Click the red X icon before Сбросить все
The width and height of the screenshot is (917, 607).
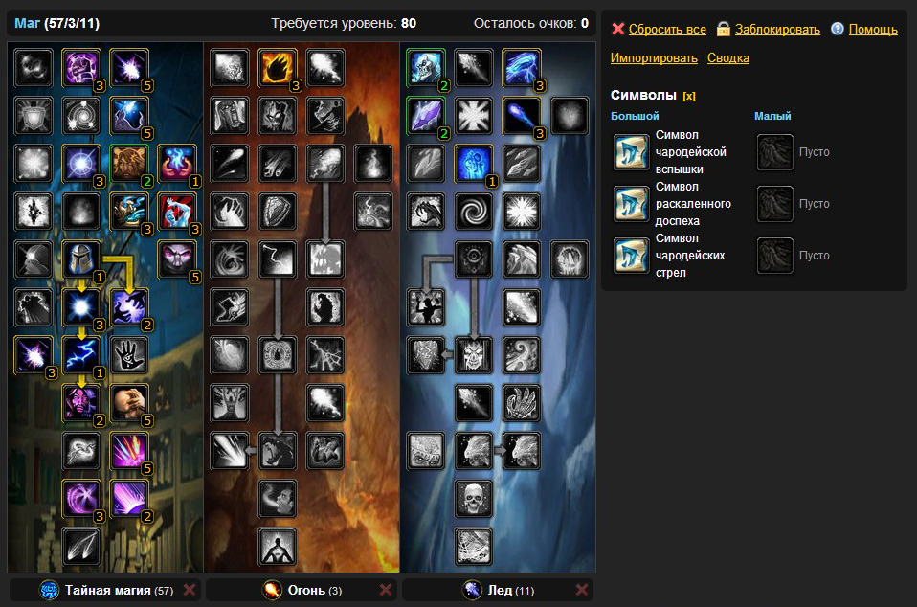[618, 29]
